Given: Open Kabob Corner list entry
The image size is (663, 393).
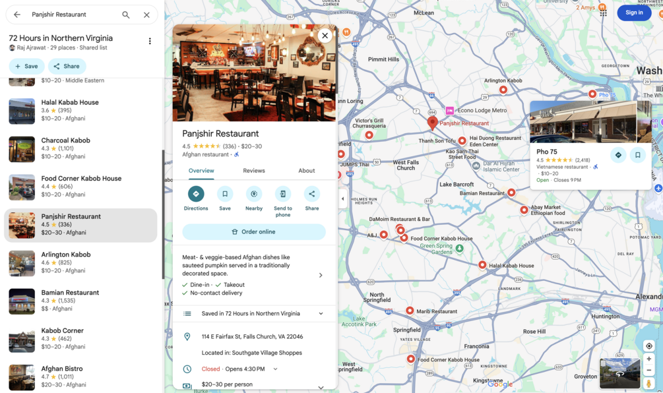Looking at the screenshot, I should [80, 339].
